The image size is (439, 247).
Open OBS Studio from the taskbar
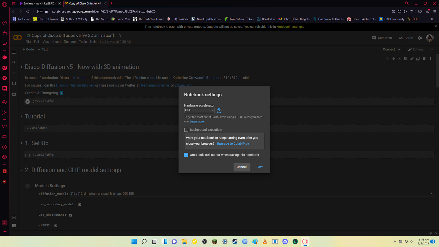click(x=204, y=242)
